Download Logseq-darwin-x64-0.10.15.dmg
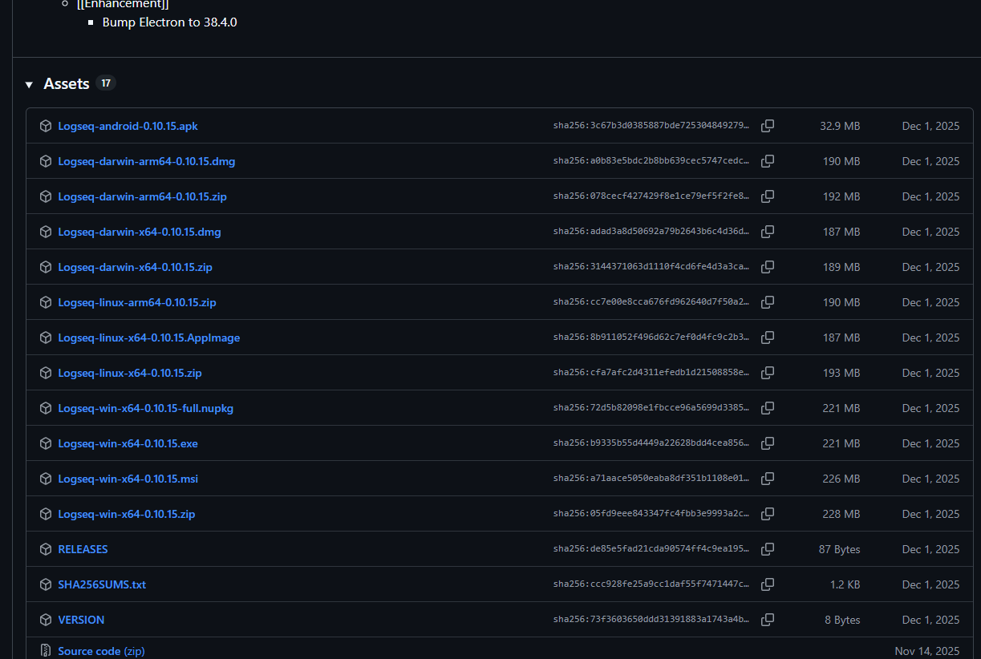Screen dimensions: 981x659 (x=140, y=232)
